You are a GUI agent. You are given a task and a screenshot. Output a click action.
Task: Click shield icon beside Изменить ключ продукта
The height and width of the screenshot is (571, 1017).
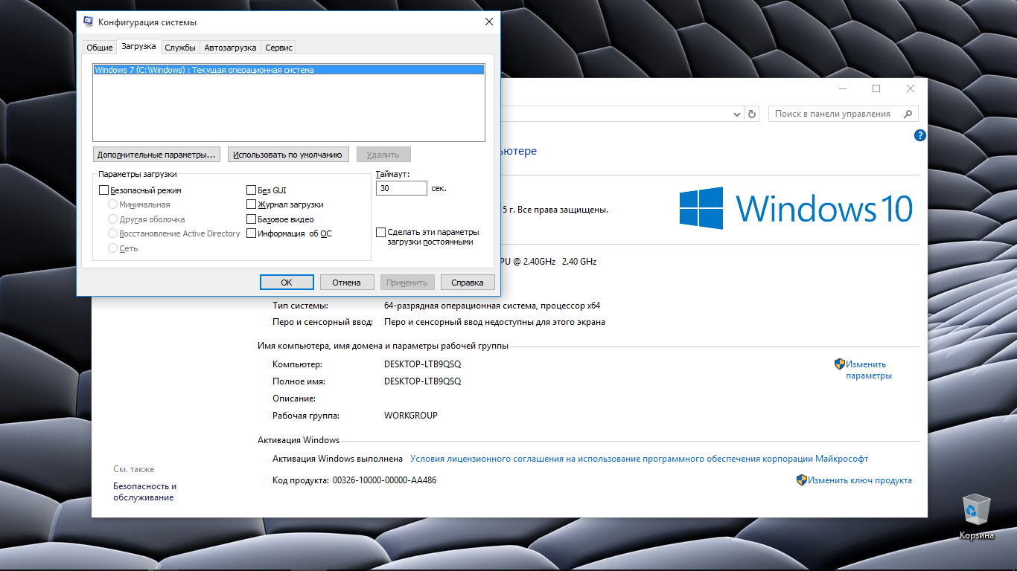[x=802, y=480]
